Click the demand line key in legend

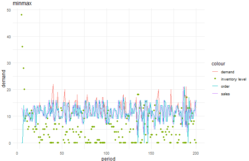215,72
